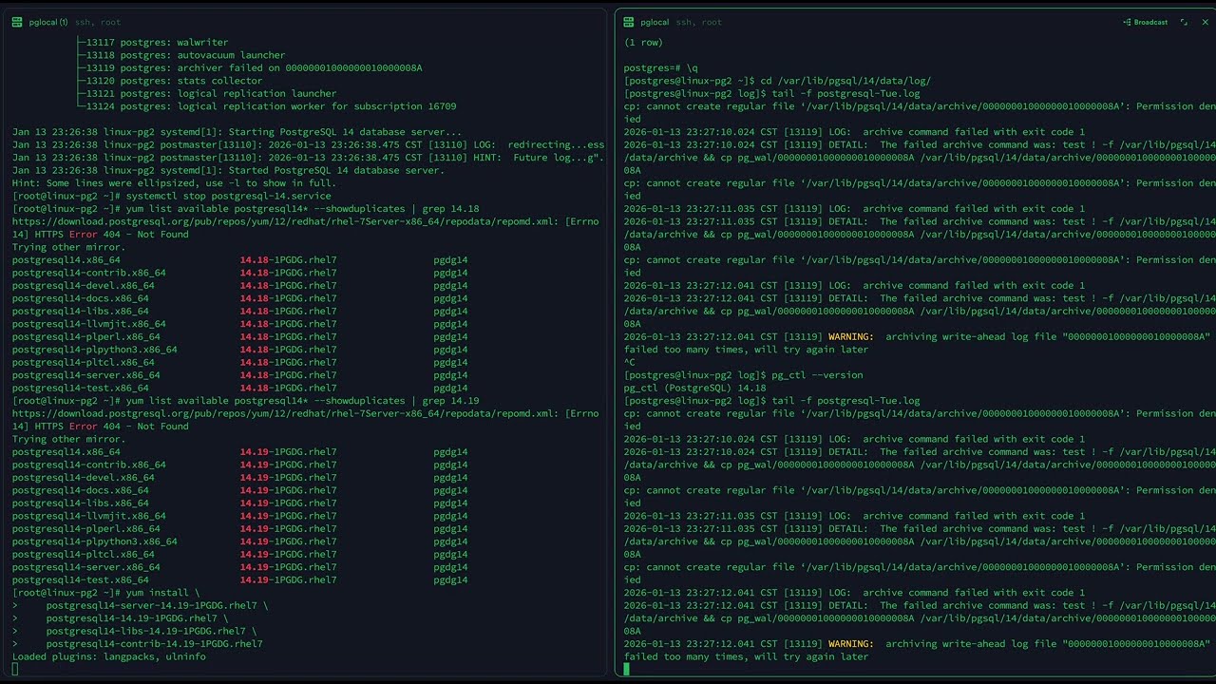Click postgresql14-contrib.x86_64 in the 14.18 listing
The width and height of the screenshot is (1216, 684).
pos(89,273)
